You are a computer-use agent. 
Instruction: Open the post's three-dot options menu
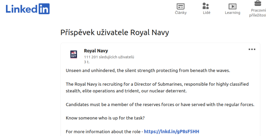pyautogui.click(x=252, y=50)
